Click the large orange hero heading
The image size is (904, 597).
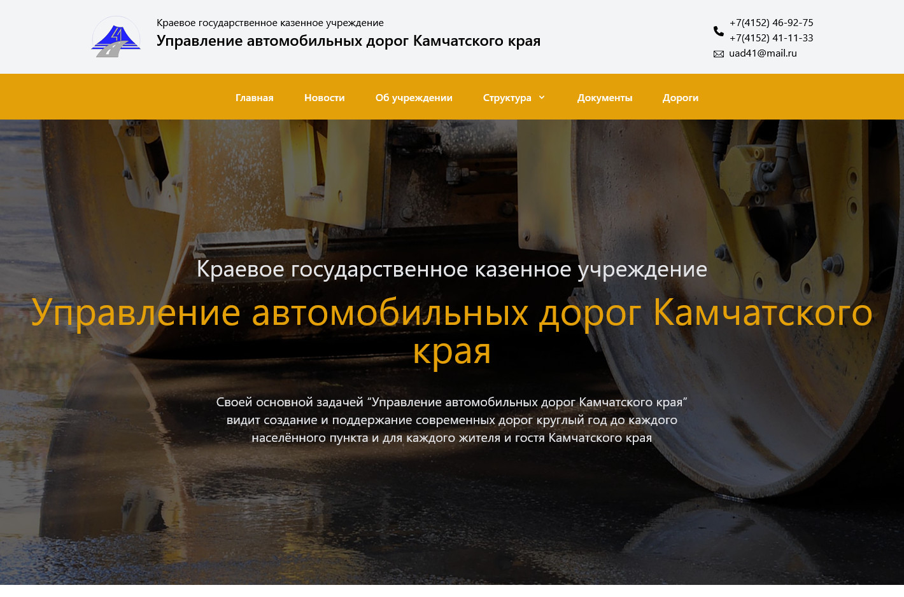[x=452, y=331]
